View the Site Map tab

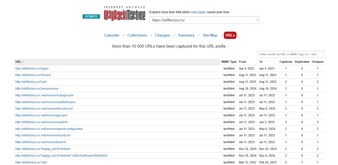[210, 35]
